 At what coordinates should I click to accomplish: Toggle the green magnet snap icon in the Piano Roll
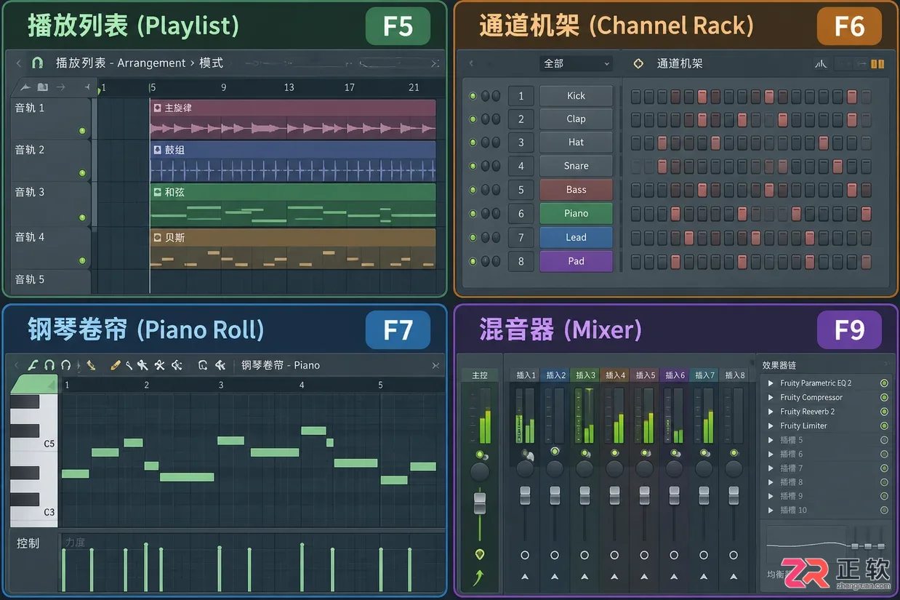coord(49,365)
